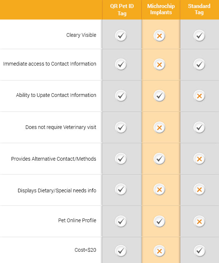Screen dimensions: 219x263
Task: Click Michrochip X icon in Cost<$20 row
Action: pos(159,251)
